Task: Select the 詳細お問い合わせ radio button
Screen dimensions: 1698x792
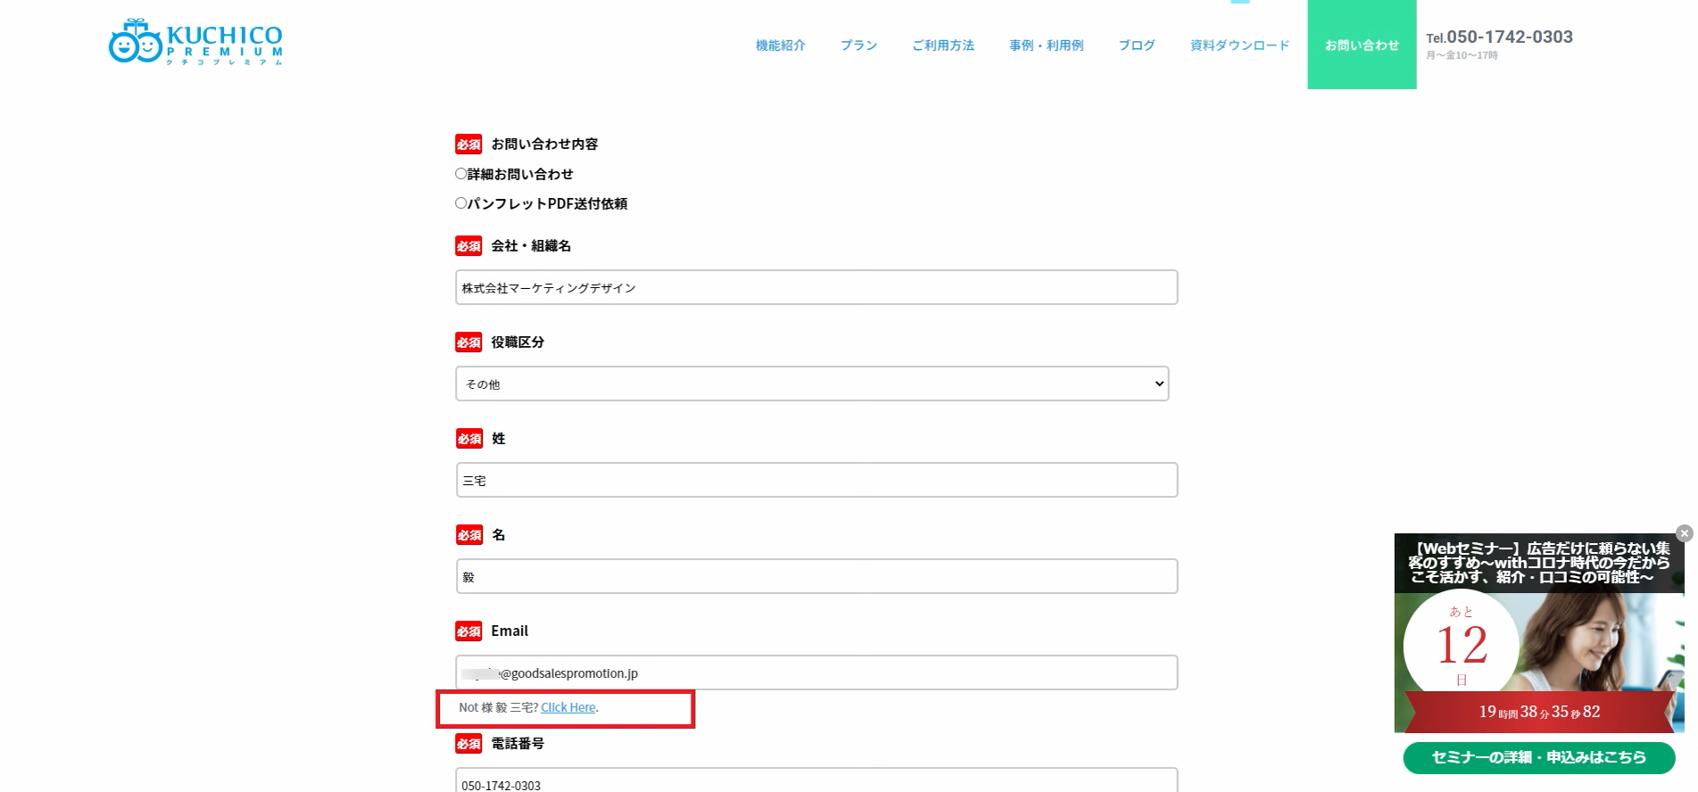Action: 461,174
